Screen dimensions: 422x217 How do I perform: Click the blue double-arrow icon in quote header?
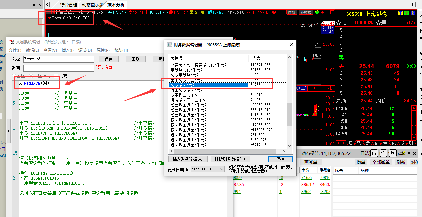[413, 13]
